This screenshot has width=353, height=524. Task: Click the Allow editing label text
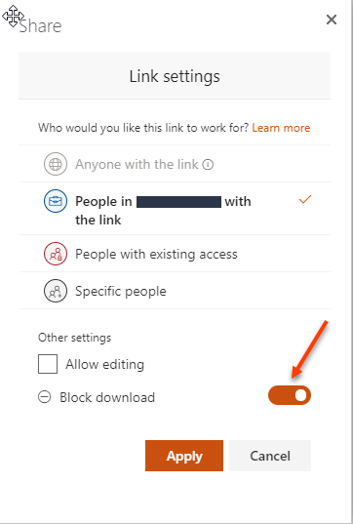[105, 364]
